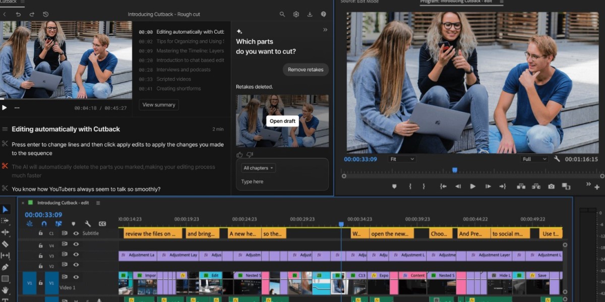605x302 pixels.
Task: Step back one frame in Program monitor
Action: click(x=458, y=186)
